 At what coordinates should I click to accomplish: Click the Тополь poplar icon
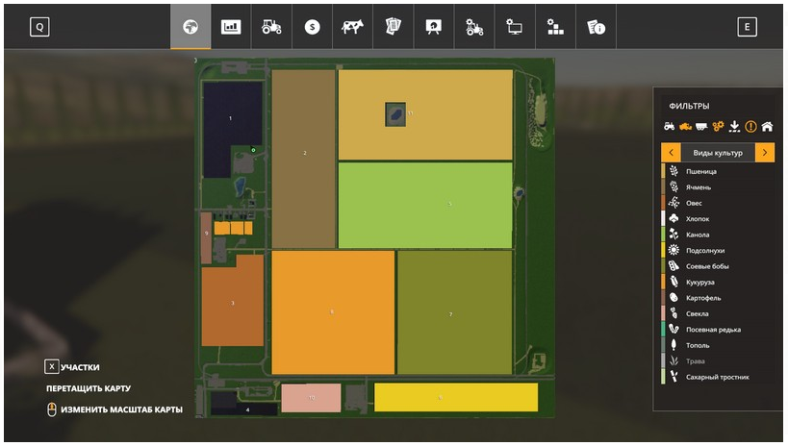coord(674,345)
